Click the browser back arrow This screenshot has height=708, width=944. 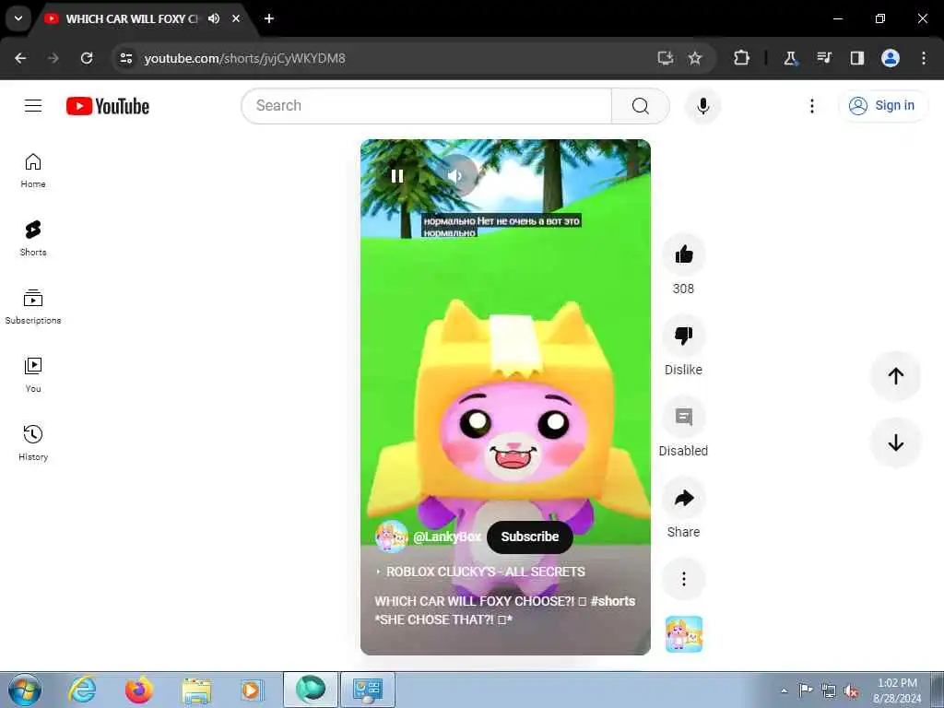point(20,58)
